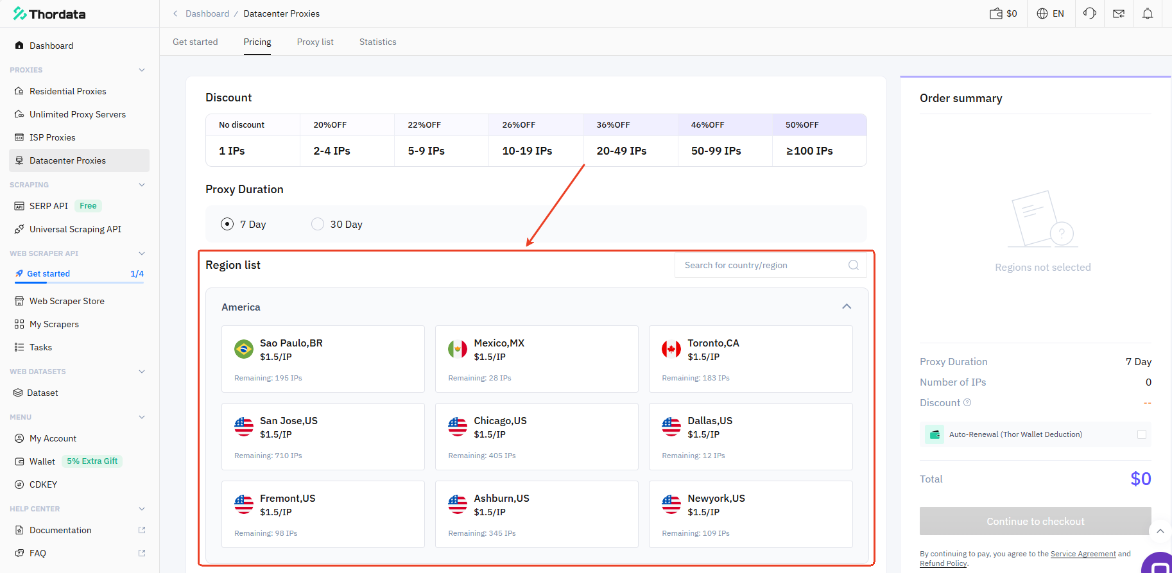The height and width of the screenshot is (573, 1172).
Task: Click Wallet icon in sidebar
Action: [x=19, y=461]
